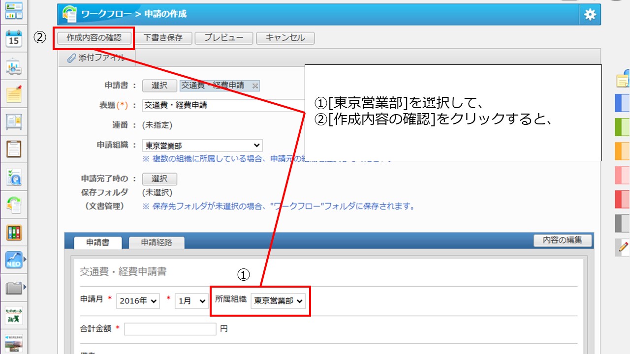Expand the 所属組織 dropdown in the form
Viewport: 630px width, 354px height.
coord(278,301)
